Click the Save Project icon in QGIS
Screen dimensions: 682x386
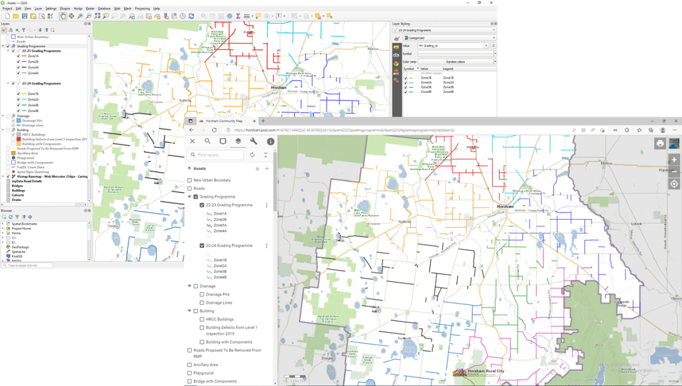tap(23, 15)
